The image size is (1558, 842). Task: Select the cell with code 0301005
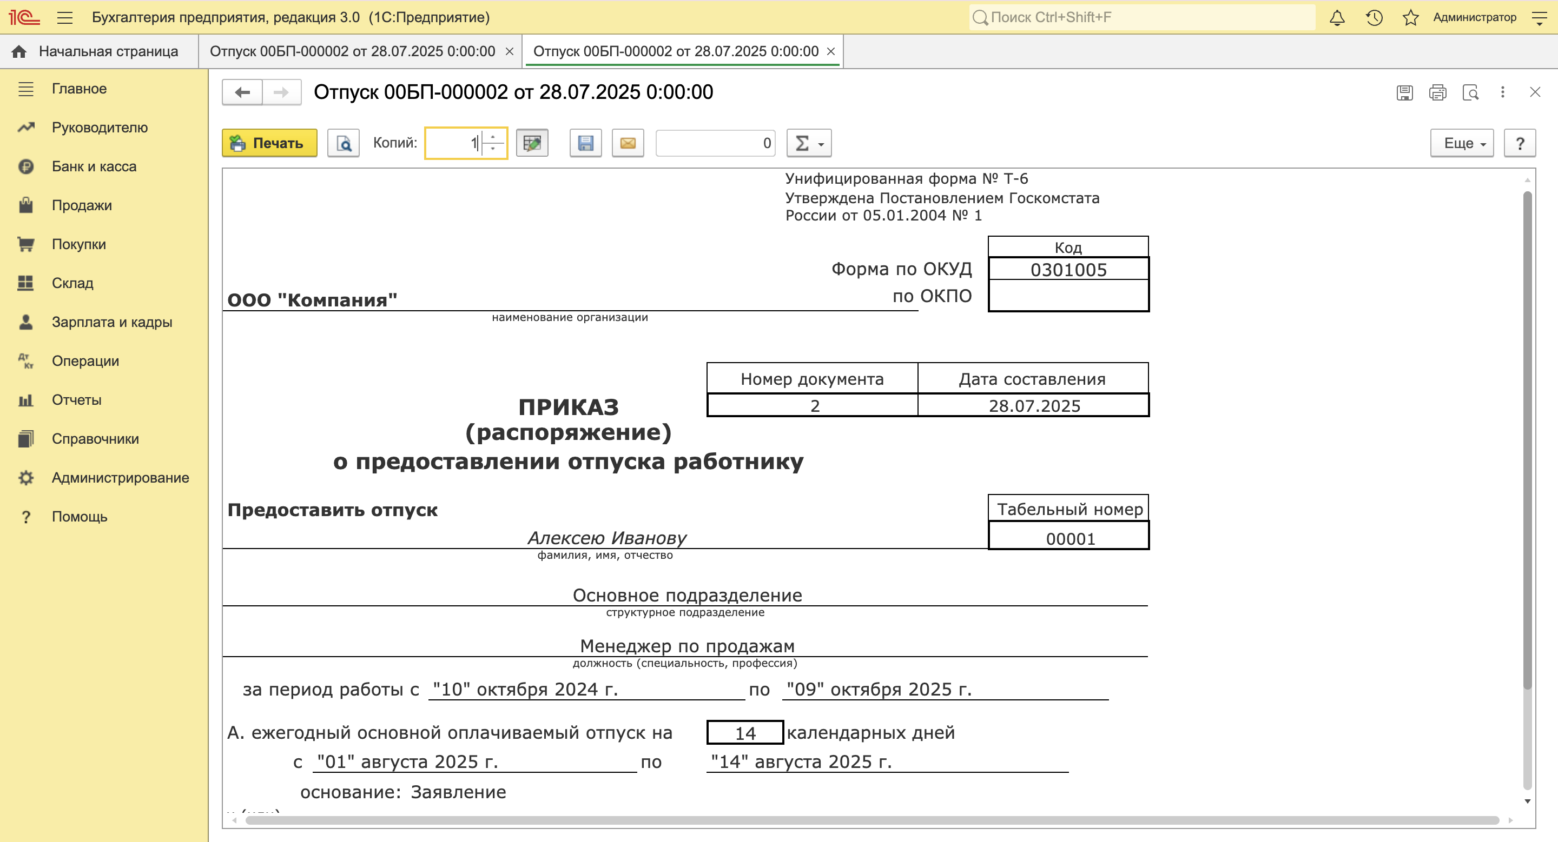1068,270
